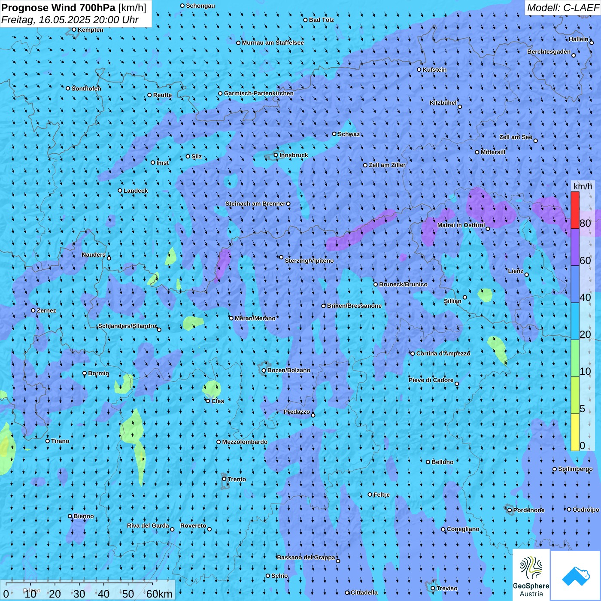Click the Kufstein location label
This screenshot has height=601, width=601.
point(434,70)
